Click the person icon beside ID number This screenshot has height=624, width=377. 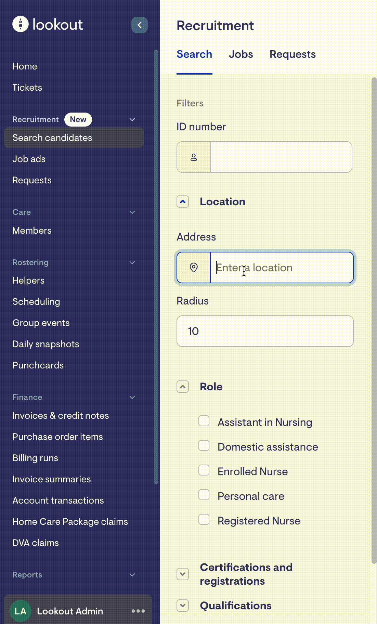click(194, 157)
